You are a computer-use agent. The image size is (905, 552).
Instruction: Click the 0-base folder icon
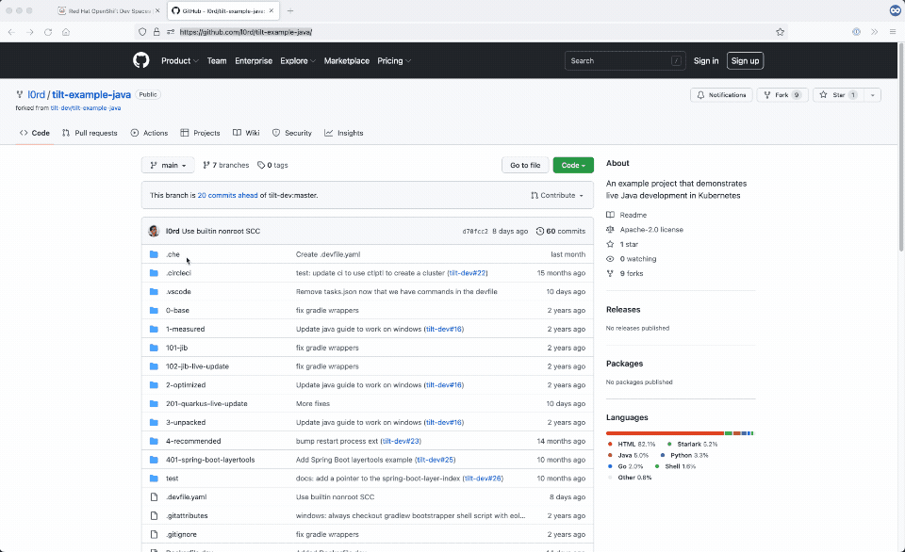(x=154, y=310)
